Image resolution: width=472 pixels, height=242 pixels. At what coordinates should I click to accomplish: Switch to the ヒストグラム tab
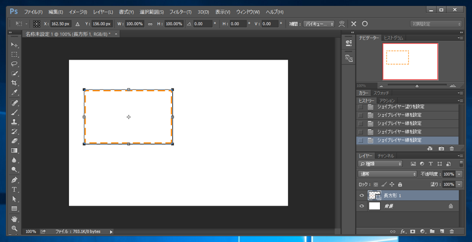394,38
